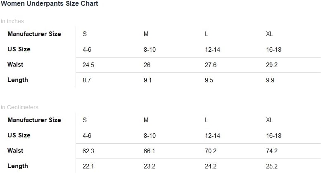The height and width of the screenshot is (173, 321).
Task: Select the 70.2 waist measurement
Action: (x=211, y=151)
